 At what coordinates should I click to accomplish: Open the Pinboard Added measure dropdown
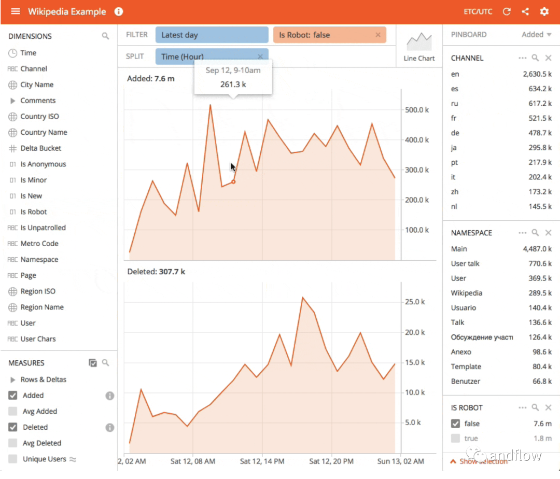[537, 35]
